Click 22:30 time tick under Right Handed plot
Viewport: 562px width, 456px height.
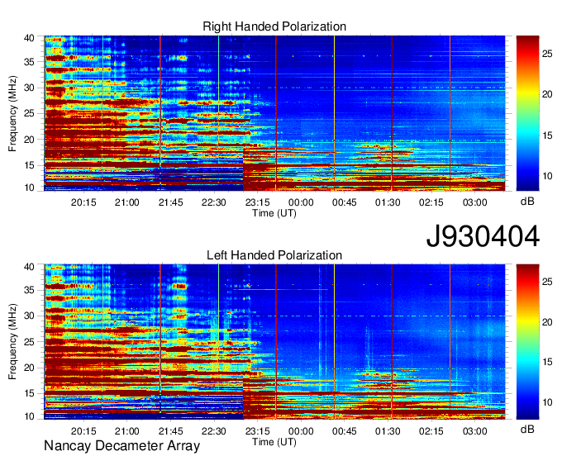[213, 202]
